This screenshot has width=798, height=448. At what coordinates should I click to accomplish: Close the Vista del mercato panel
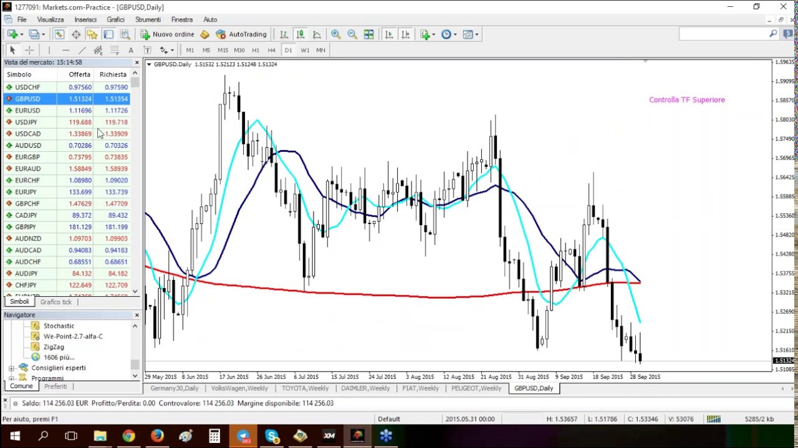[137, 62]
